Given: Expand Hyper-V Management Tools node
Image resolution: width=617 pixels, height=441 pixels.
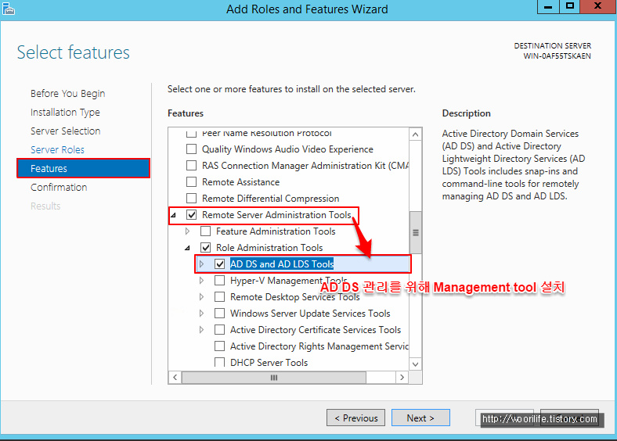Looking at the screenshot, I should (x=201, y=281).
